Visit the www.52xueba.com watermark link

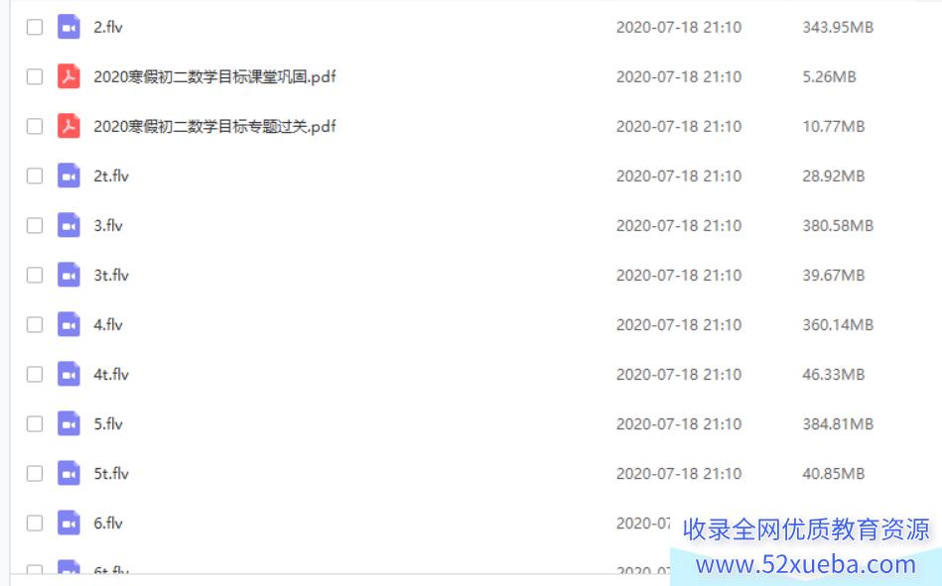point(806,564)
